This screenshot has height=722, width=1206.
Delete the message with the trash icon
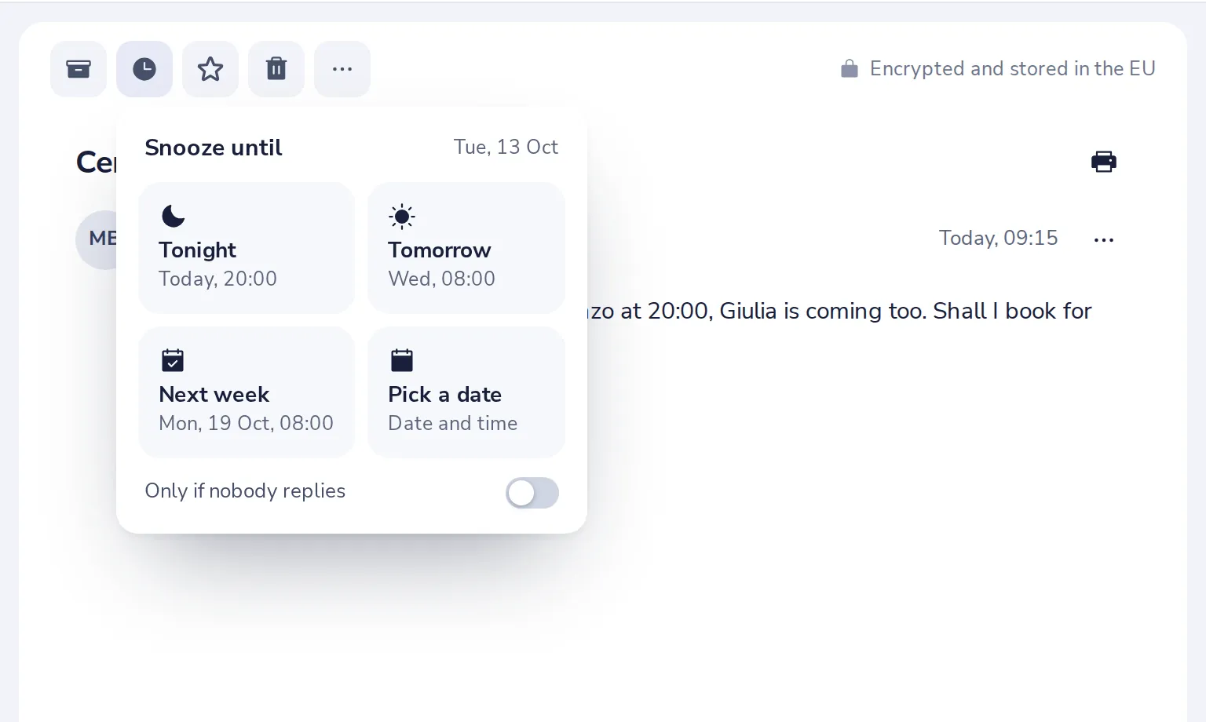tap(276, 69)
